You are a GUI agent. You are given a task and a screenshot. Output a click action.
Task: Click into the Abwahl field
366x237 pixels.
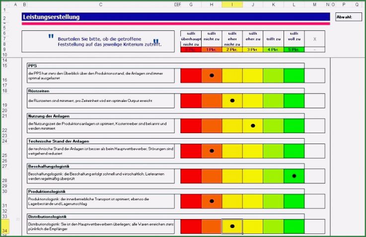click(x=349, y=17)
